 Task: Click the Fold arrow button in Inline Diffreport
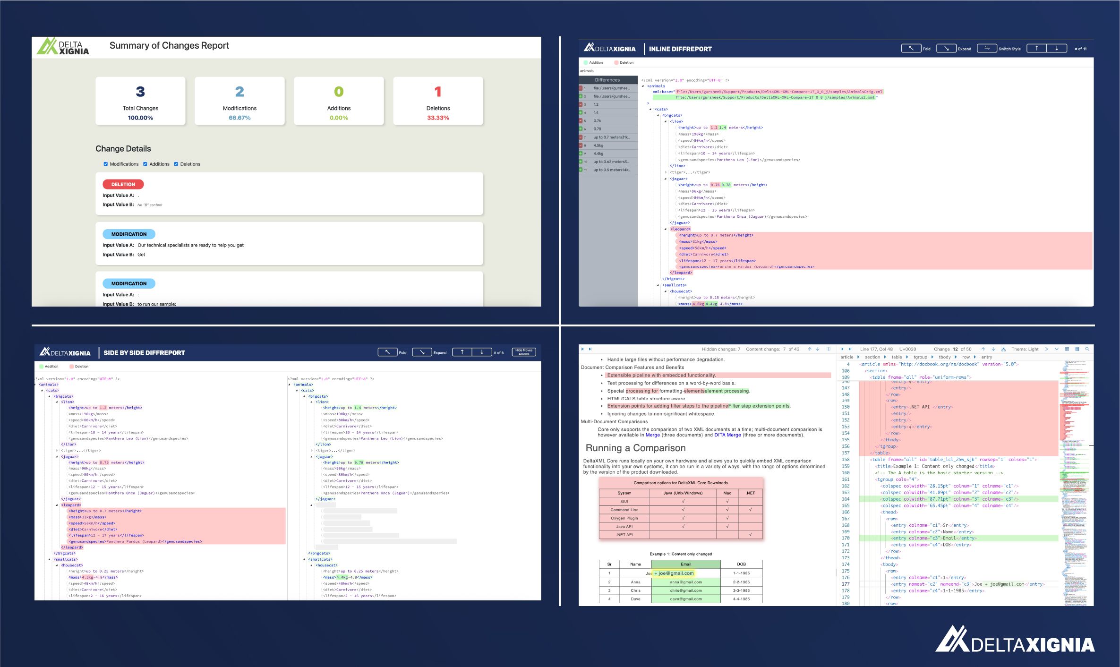(x=911, y=48)
